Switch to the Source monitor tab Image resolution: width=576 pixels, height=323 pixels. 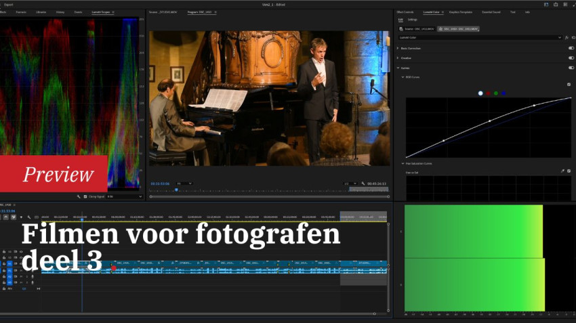pyautogui.click(x=163, y=12)
